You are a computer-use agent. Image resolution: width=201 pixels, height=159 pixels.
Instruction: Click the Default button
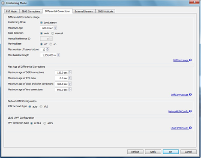tap(135, 152)
